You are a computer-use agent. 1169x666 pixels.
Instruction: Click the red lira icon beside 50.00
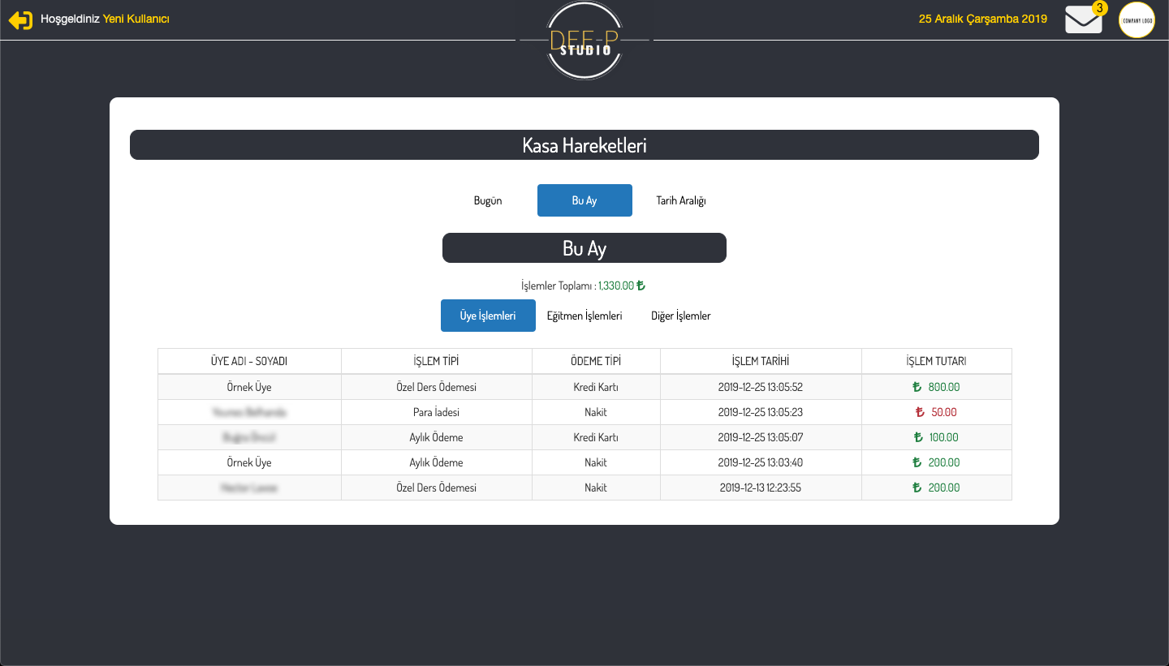click(920, 412)
